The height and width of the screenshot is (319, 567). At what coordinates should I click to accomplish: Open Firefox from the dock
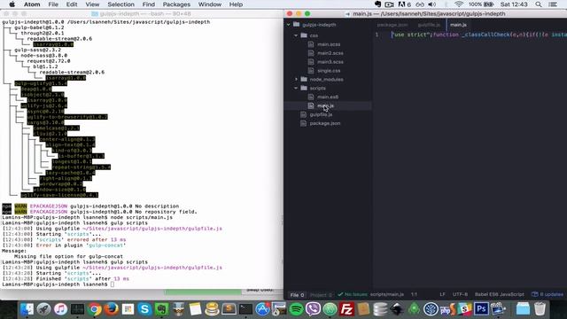pos(111,309)
